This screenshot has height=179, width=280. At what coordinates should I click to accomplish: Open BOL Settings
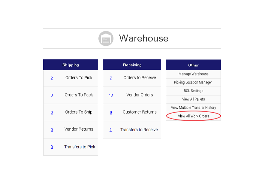click(193, 91)
